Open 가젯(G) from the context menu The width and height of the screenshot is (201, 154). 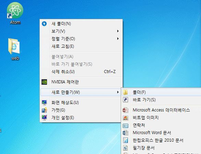click(81, 110)
